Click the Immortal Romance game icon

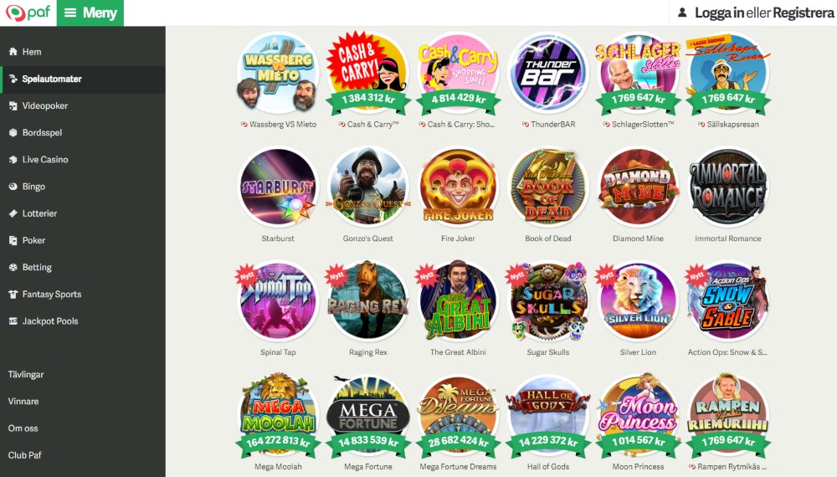tap(728, 187)
